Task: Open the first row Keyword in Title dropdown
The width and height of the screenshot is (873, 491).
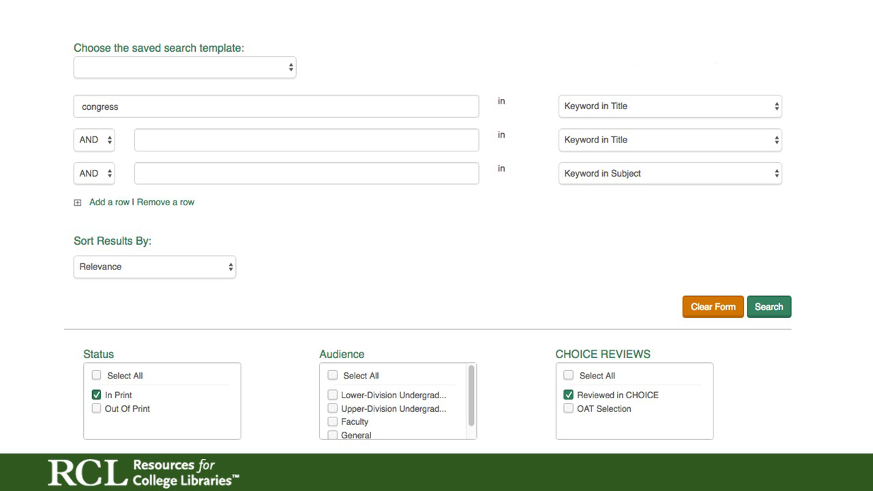Action: click(670, 106)
